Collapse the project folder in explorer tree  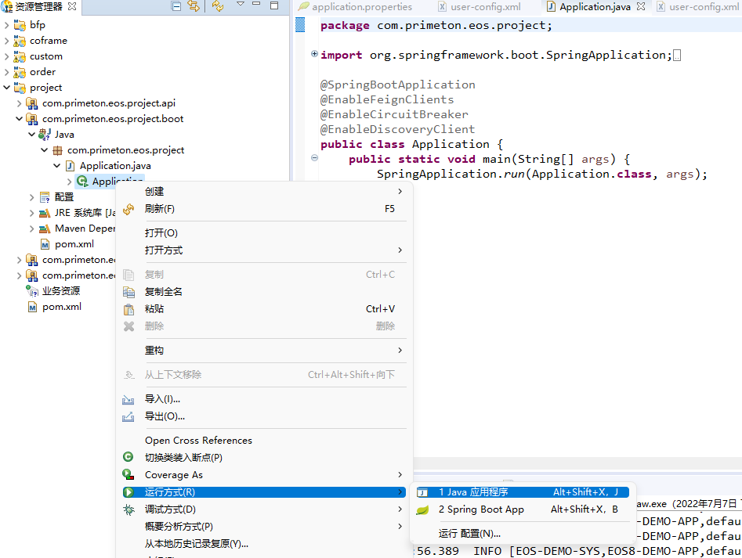pyautogui.click(x=7, y=88)
